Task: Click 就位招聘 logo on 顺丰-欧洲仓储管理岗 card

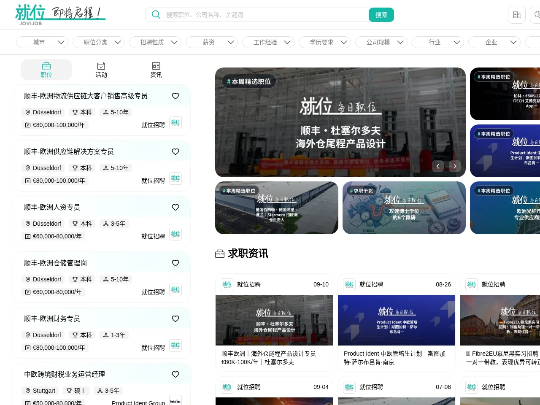Action: pyautogui.click(x=175, y=290)
